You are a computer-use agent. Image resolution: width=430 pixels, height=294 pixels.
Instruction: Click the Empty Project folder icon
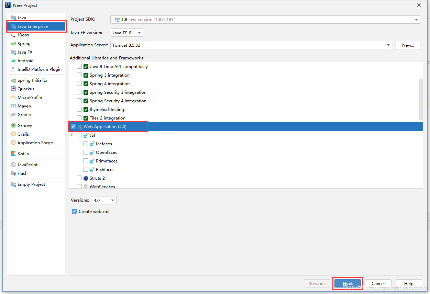tap(13, 184)
